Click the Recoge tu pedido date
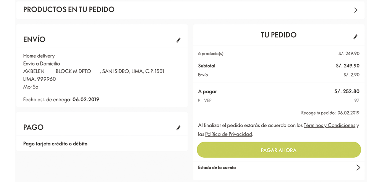Screen dimensions: 382x182 (x=349, y=113)
